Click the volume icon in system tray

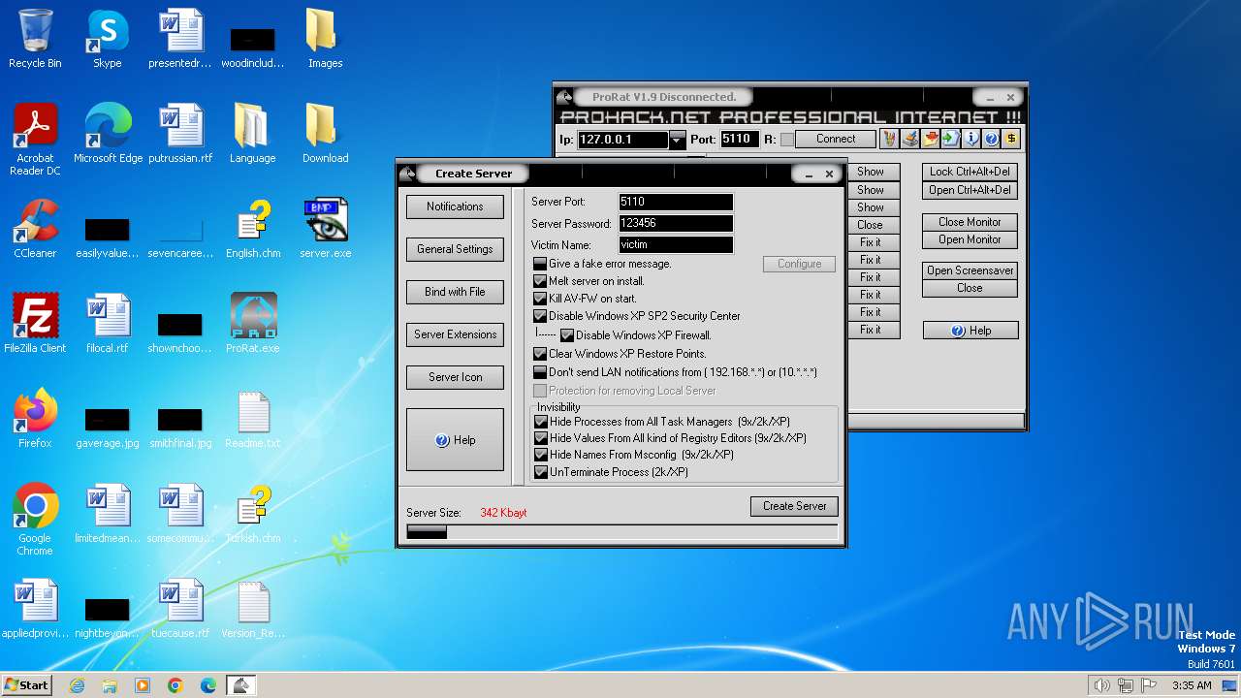pyautogui.click(x=1101, y=685)
